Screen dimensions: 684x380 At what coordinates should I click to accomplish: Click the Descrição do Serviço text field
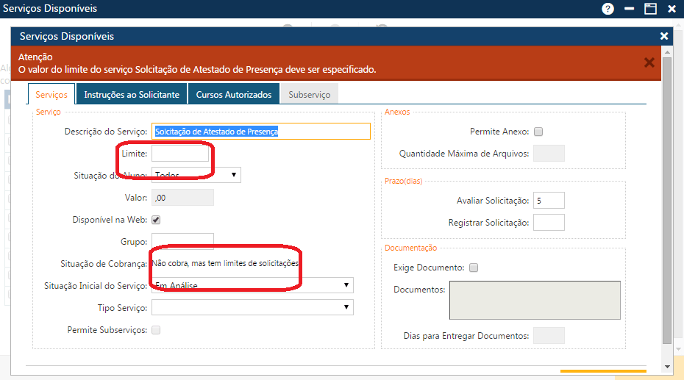[x=260, y=131]
